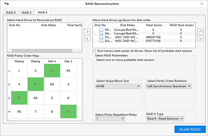
Task: Move selected drive down in disk order
Action: [x=200, y=38]
